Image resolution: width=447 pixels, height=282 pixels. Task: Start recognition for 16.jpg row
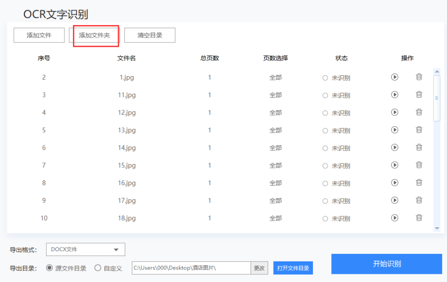[x=395, y=183]
